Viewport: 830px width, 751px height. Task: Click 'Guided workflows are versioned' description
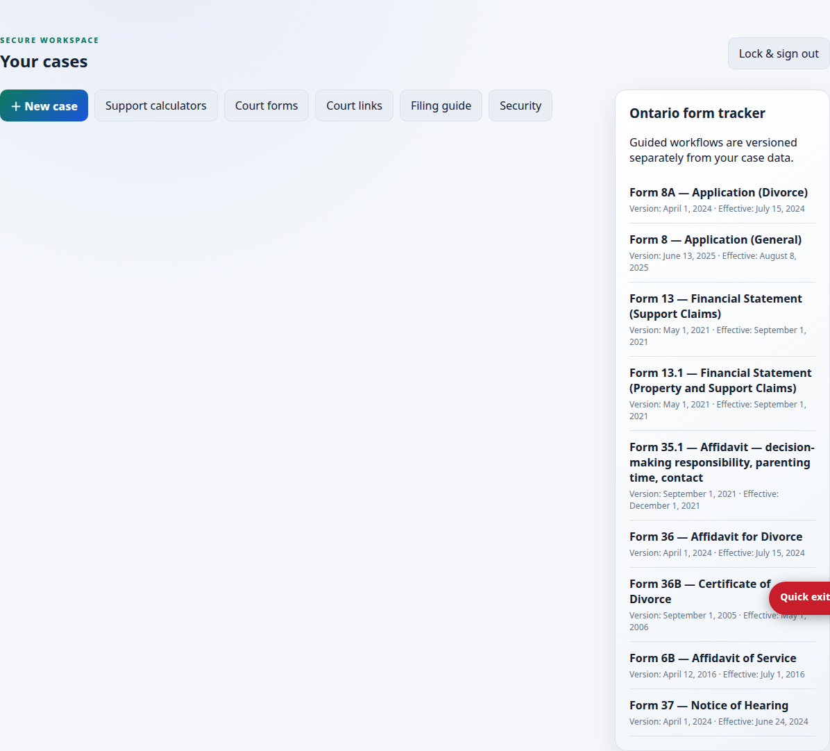coord(713,151)
